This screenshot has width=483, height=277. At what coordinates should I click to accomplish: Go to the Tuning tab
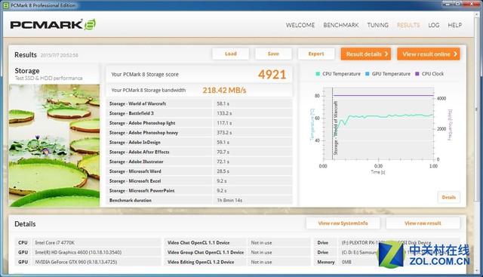point(377,25)
